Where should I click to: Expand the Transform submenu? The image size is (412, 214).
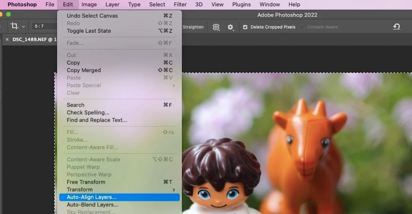[120, 190]
